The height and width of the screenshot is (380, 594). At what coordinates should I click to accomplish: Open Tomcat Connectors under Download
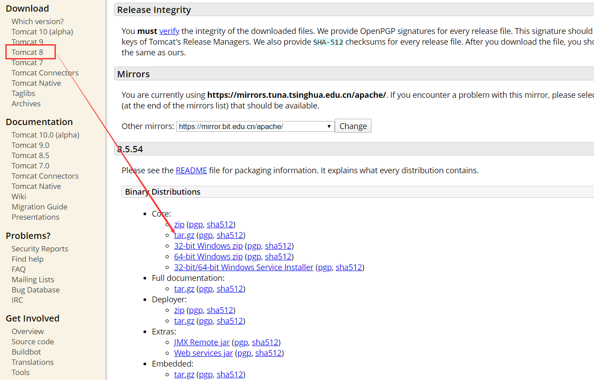(45, 73)
